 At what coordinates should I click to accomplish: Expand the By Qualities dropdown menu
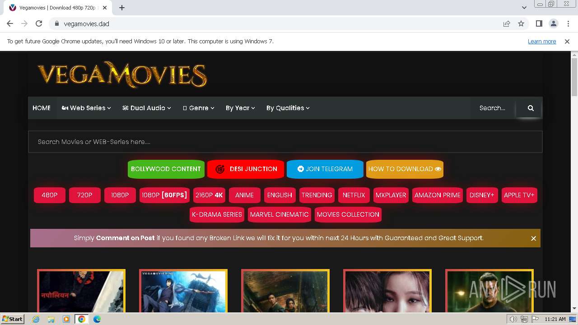click(288, 108)
